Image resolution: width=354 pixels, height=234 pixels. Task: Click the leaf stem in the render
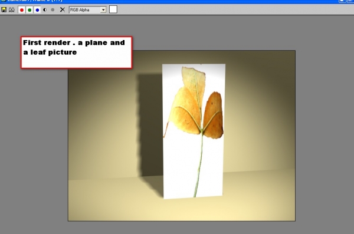click(x=199, y=164)
